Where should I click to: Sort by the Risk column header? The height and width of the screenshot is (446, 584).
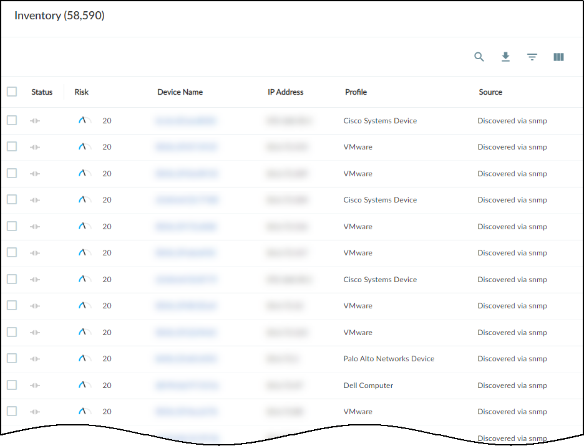pos(82,92)
